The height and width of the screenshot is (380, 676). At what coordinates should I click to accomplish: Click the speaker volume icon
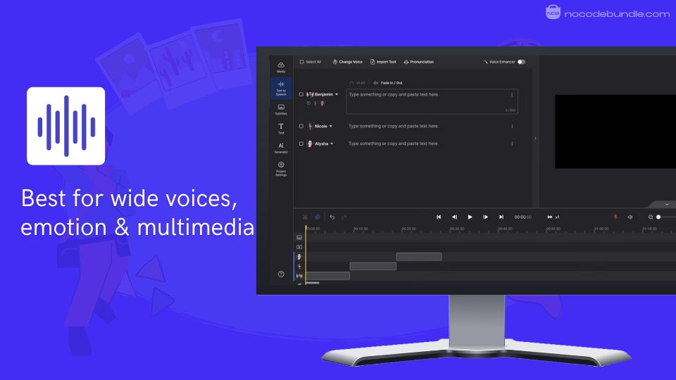(630, 217)
